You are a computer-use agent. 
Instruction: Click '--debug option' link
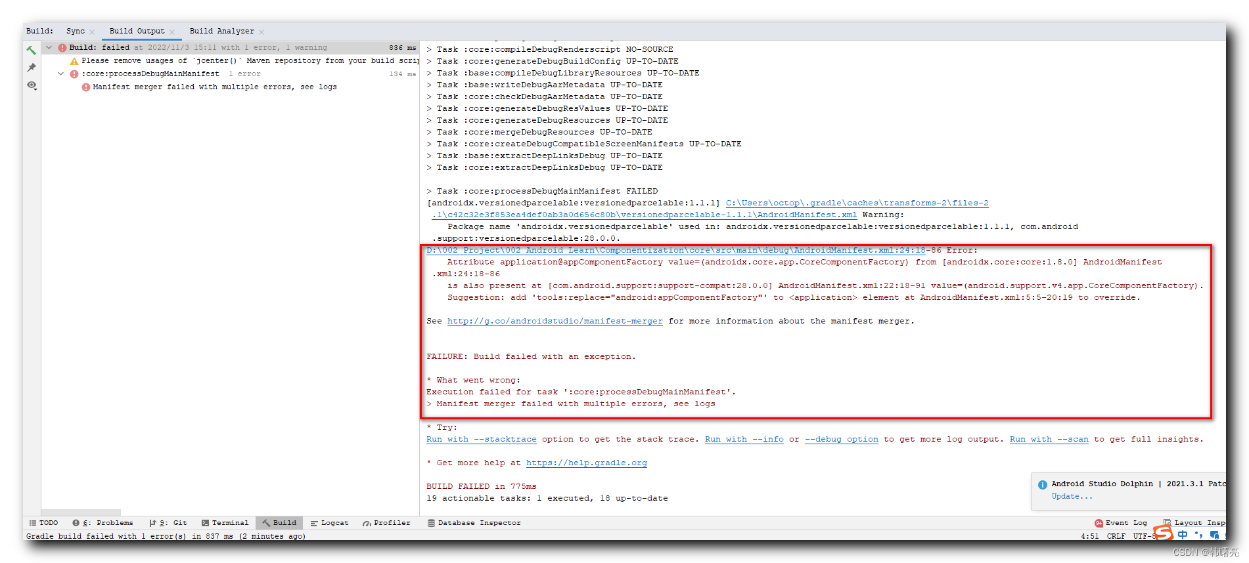point(841,439)
